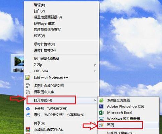This screenshot has height=134, width=162.
Task: Click the 360安全浏览器 browser icon
Action: tap(101, 100)
